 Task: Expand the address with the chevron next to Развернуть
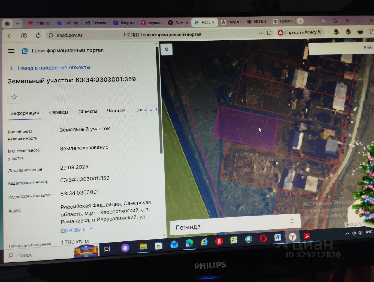point(91,228)
